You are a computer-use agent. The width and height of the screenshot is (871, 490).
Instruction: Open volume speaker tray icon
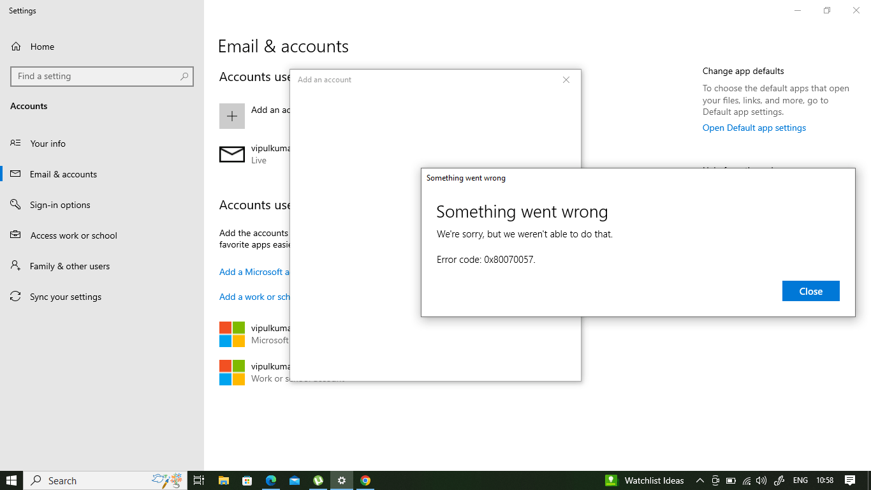coord(761,480)
